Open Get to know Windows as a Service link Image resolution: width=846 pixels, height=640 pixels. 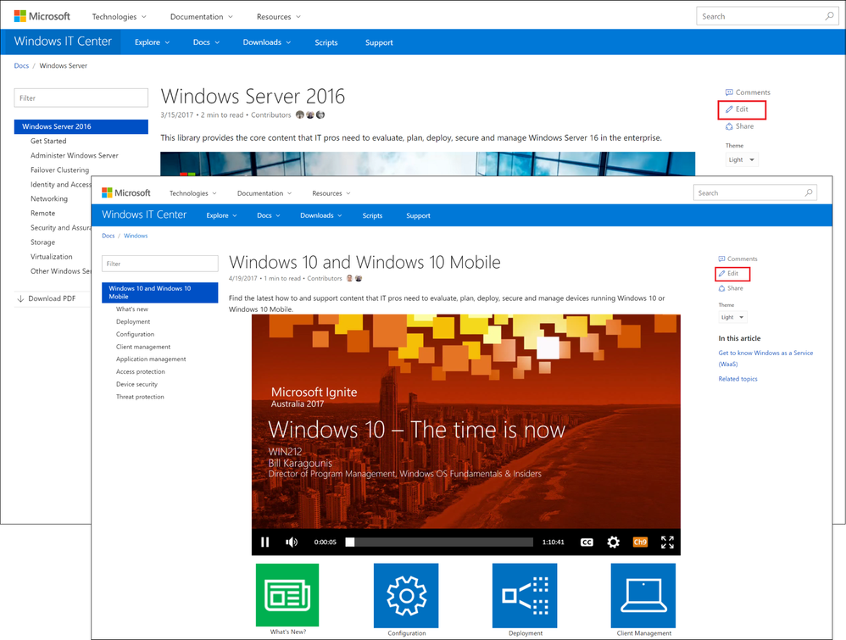[x=765, y=359]
